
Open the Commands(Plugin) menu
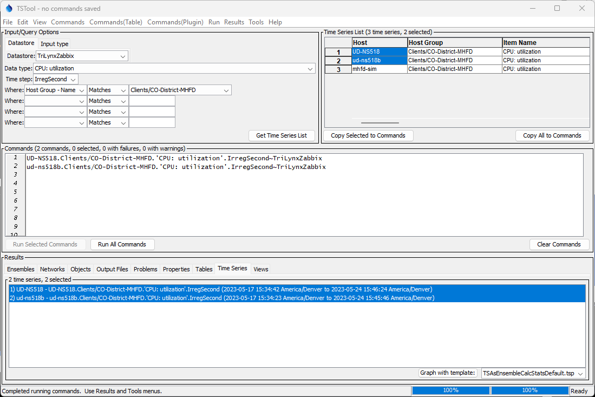175,22
